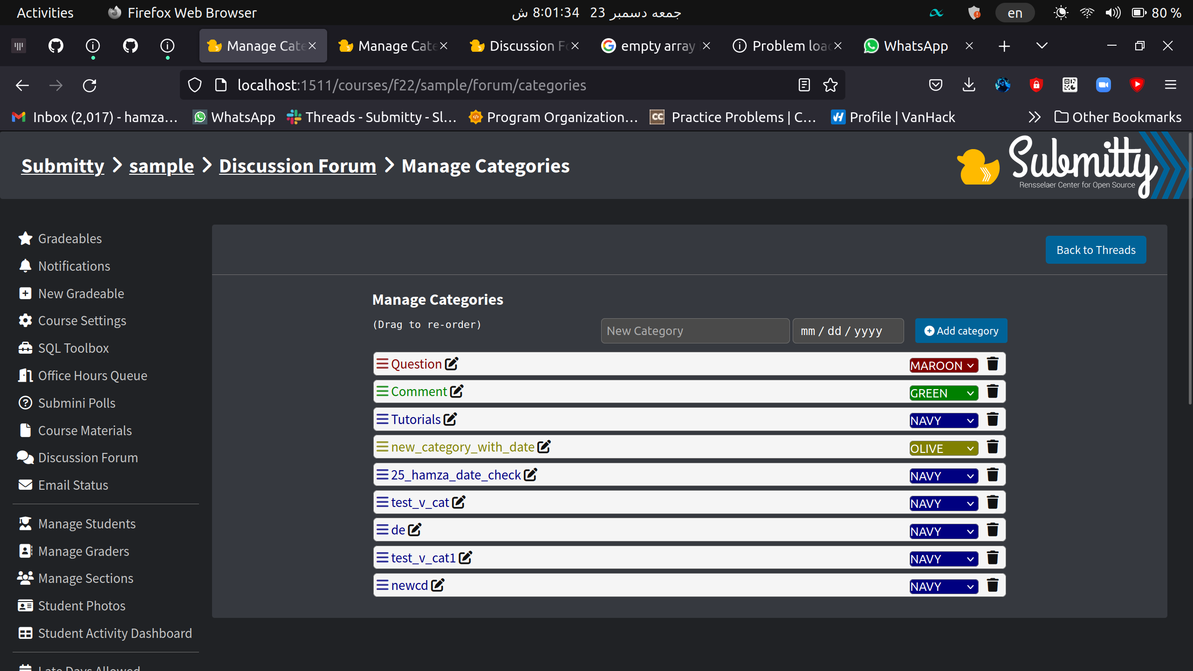Viewport: 1193px width, 671px height.
Task: Change color of Question to another option
Action: point(943,365)
